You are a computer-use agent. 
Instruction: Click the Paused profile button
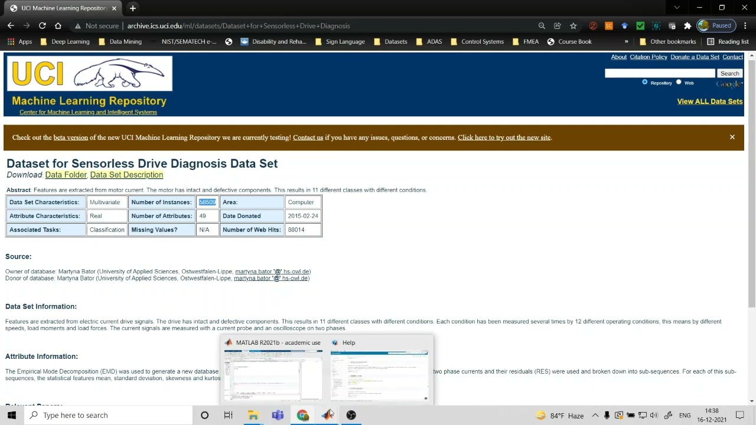pyautogui.click(x=715, y=26)
